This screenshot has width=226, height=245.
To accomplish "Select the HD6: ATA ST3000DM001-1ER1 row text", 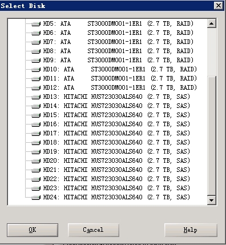I will [118, 33].
